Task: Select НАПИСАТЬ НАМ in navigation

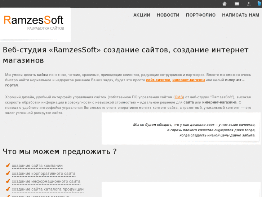Action: click(240, 15)
